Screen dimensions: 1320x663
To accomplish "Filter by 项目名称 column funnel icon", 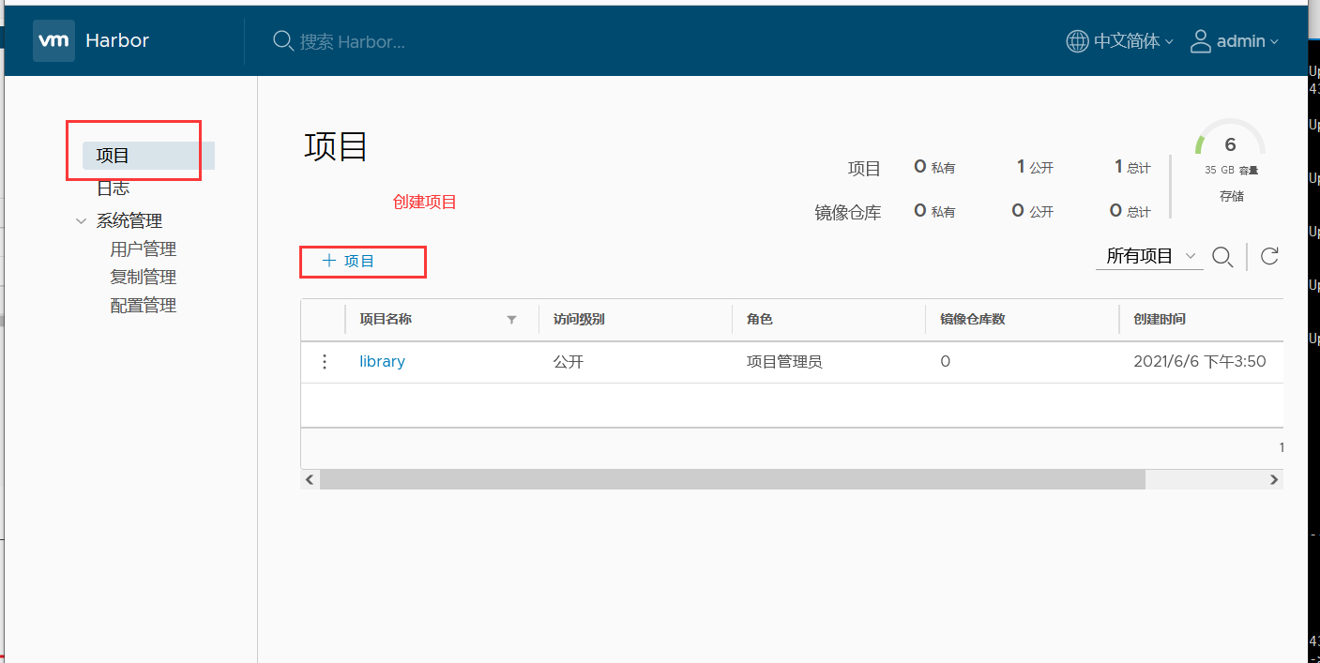I will coord(511,320).
